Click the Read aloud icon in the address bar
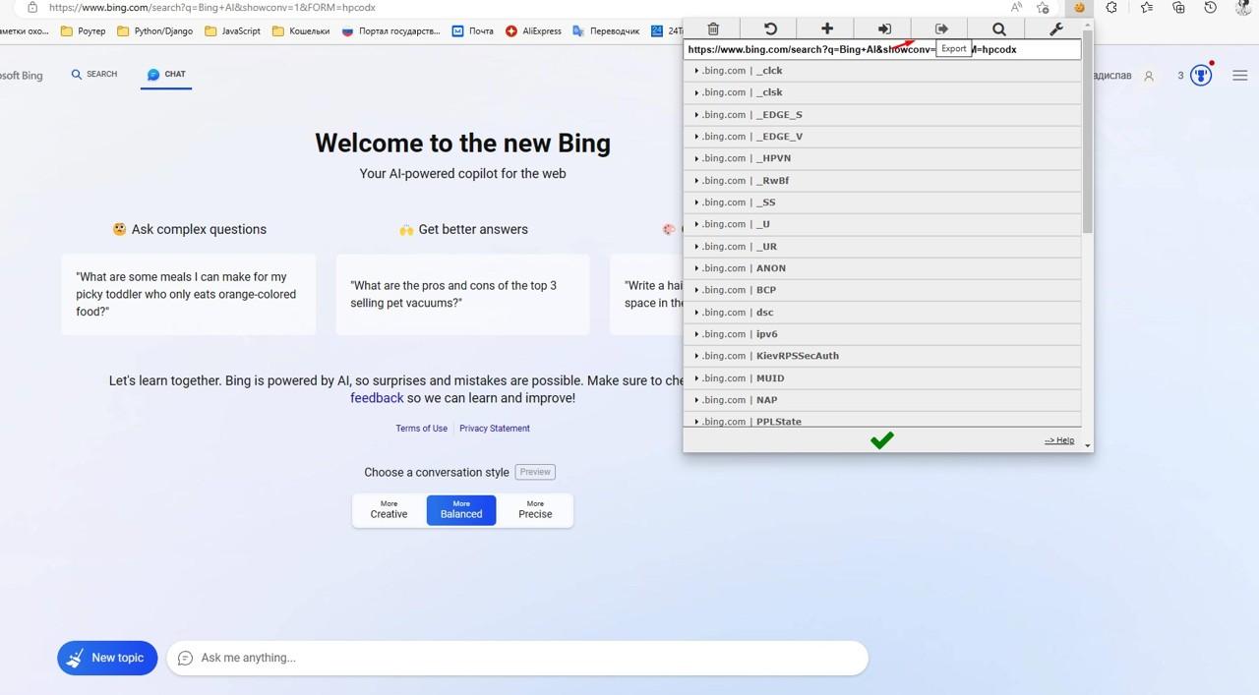Image resolution: width=1259 pixels, height=695 pixels. tap(1017, 7)
